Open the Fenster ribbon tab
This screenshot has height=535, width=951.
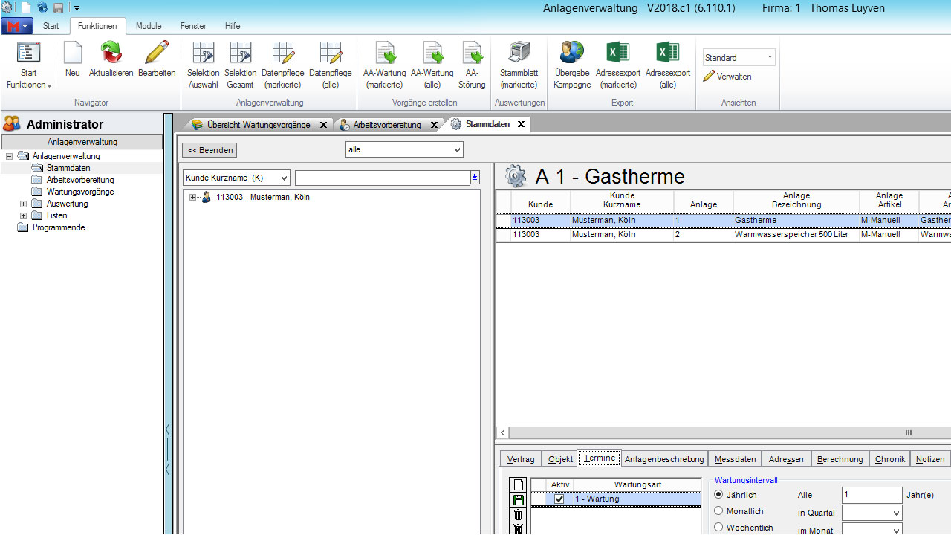[193, 26]
